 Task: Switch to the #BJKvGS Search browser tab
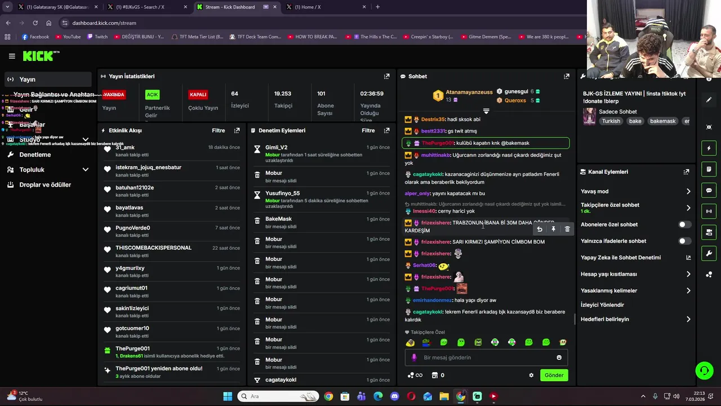click(146, 7)
